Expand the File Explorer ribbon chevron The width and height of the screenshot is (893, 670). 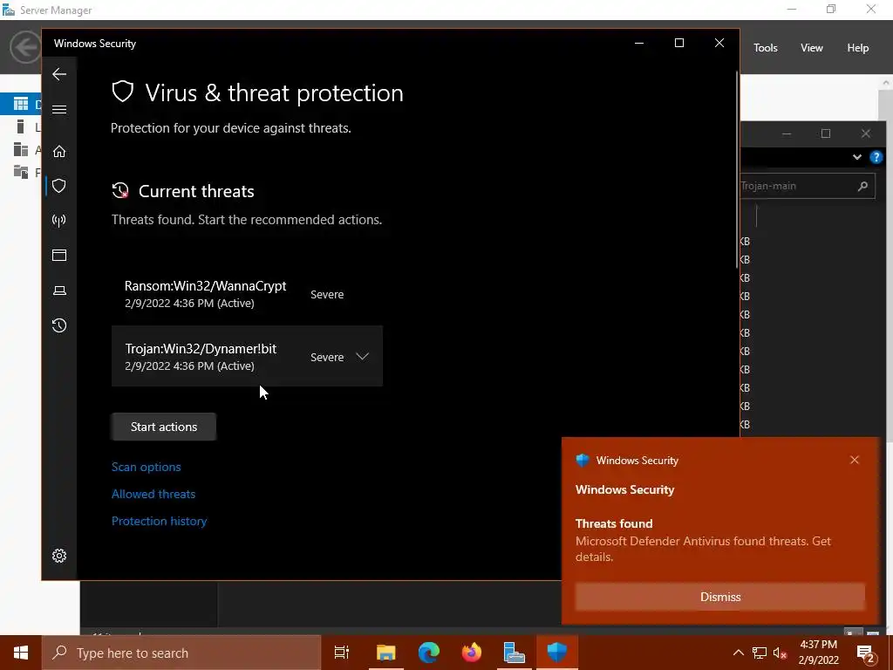(856, 157)
